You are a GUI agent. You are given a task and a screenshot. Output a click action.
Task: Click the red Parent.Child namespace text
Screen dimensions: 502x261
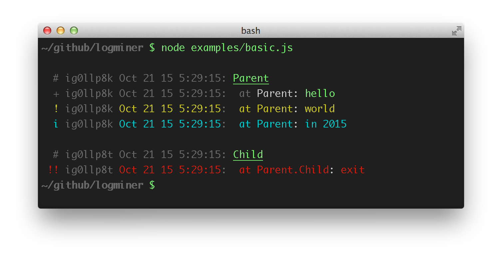[293, 170]
